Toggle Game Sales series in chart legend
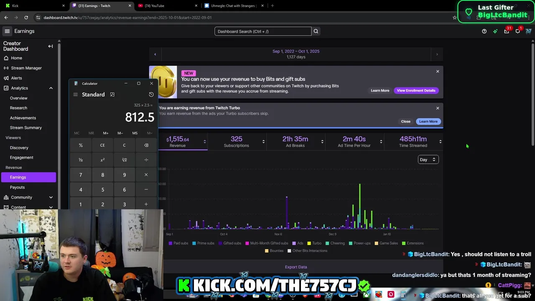 (386, 243)
